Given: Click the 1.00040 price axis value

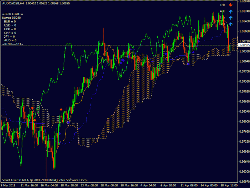Looking at the screenshot, I should (244, 61).
